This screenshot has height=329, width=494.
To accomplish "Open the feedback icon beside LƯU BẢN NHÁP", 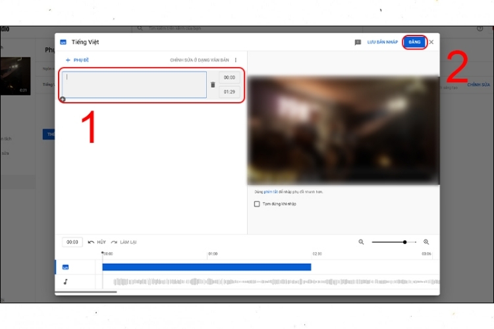I will coord(358,42).
